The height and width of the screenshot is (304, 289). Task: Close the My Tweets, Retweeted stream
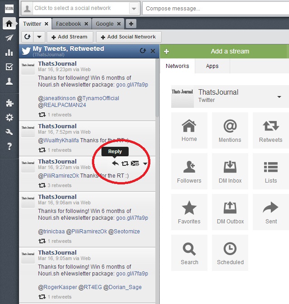[153, 51]
